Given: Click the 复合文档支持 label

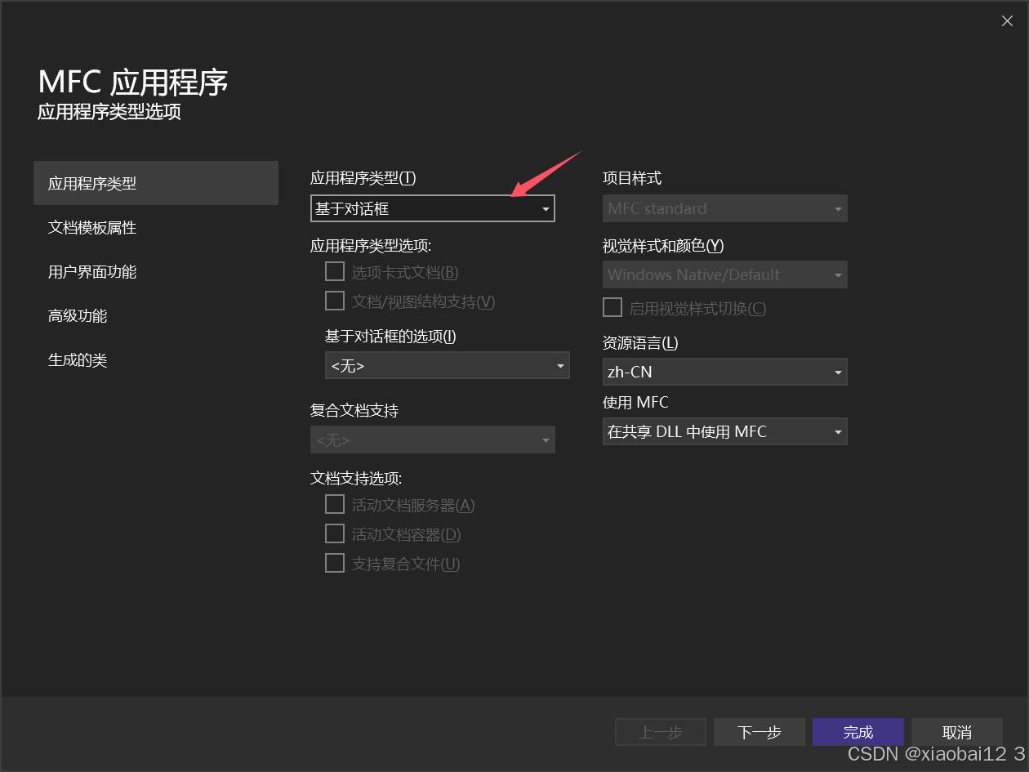Looking at the screenshot, I should (354, 410).
